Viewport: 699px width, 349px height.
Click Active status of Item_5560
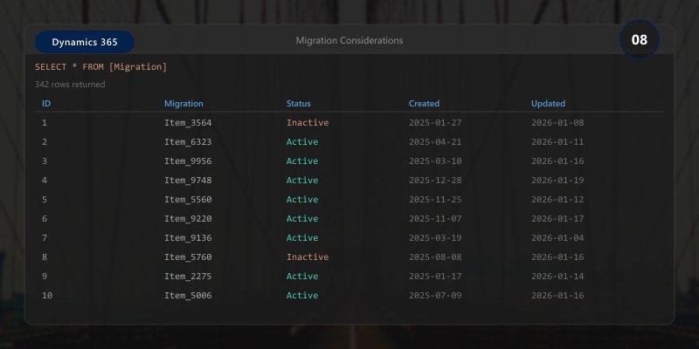[302, 199]
